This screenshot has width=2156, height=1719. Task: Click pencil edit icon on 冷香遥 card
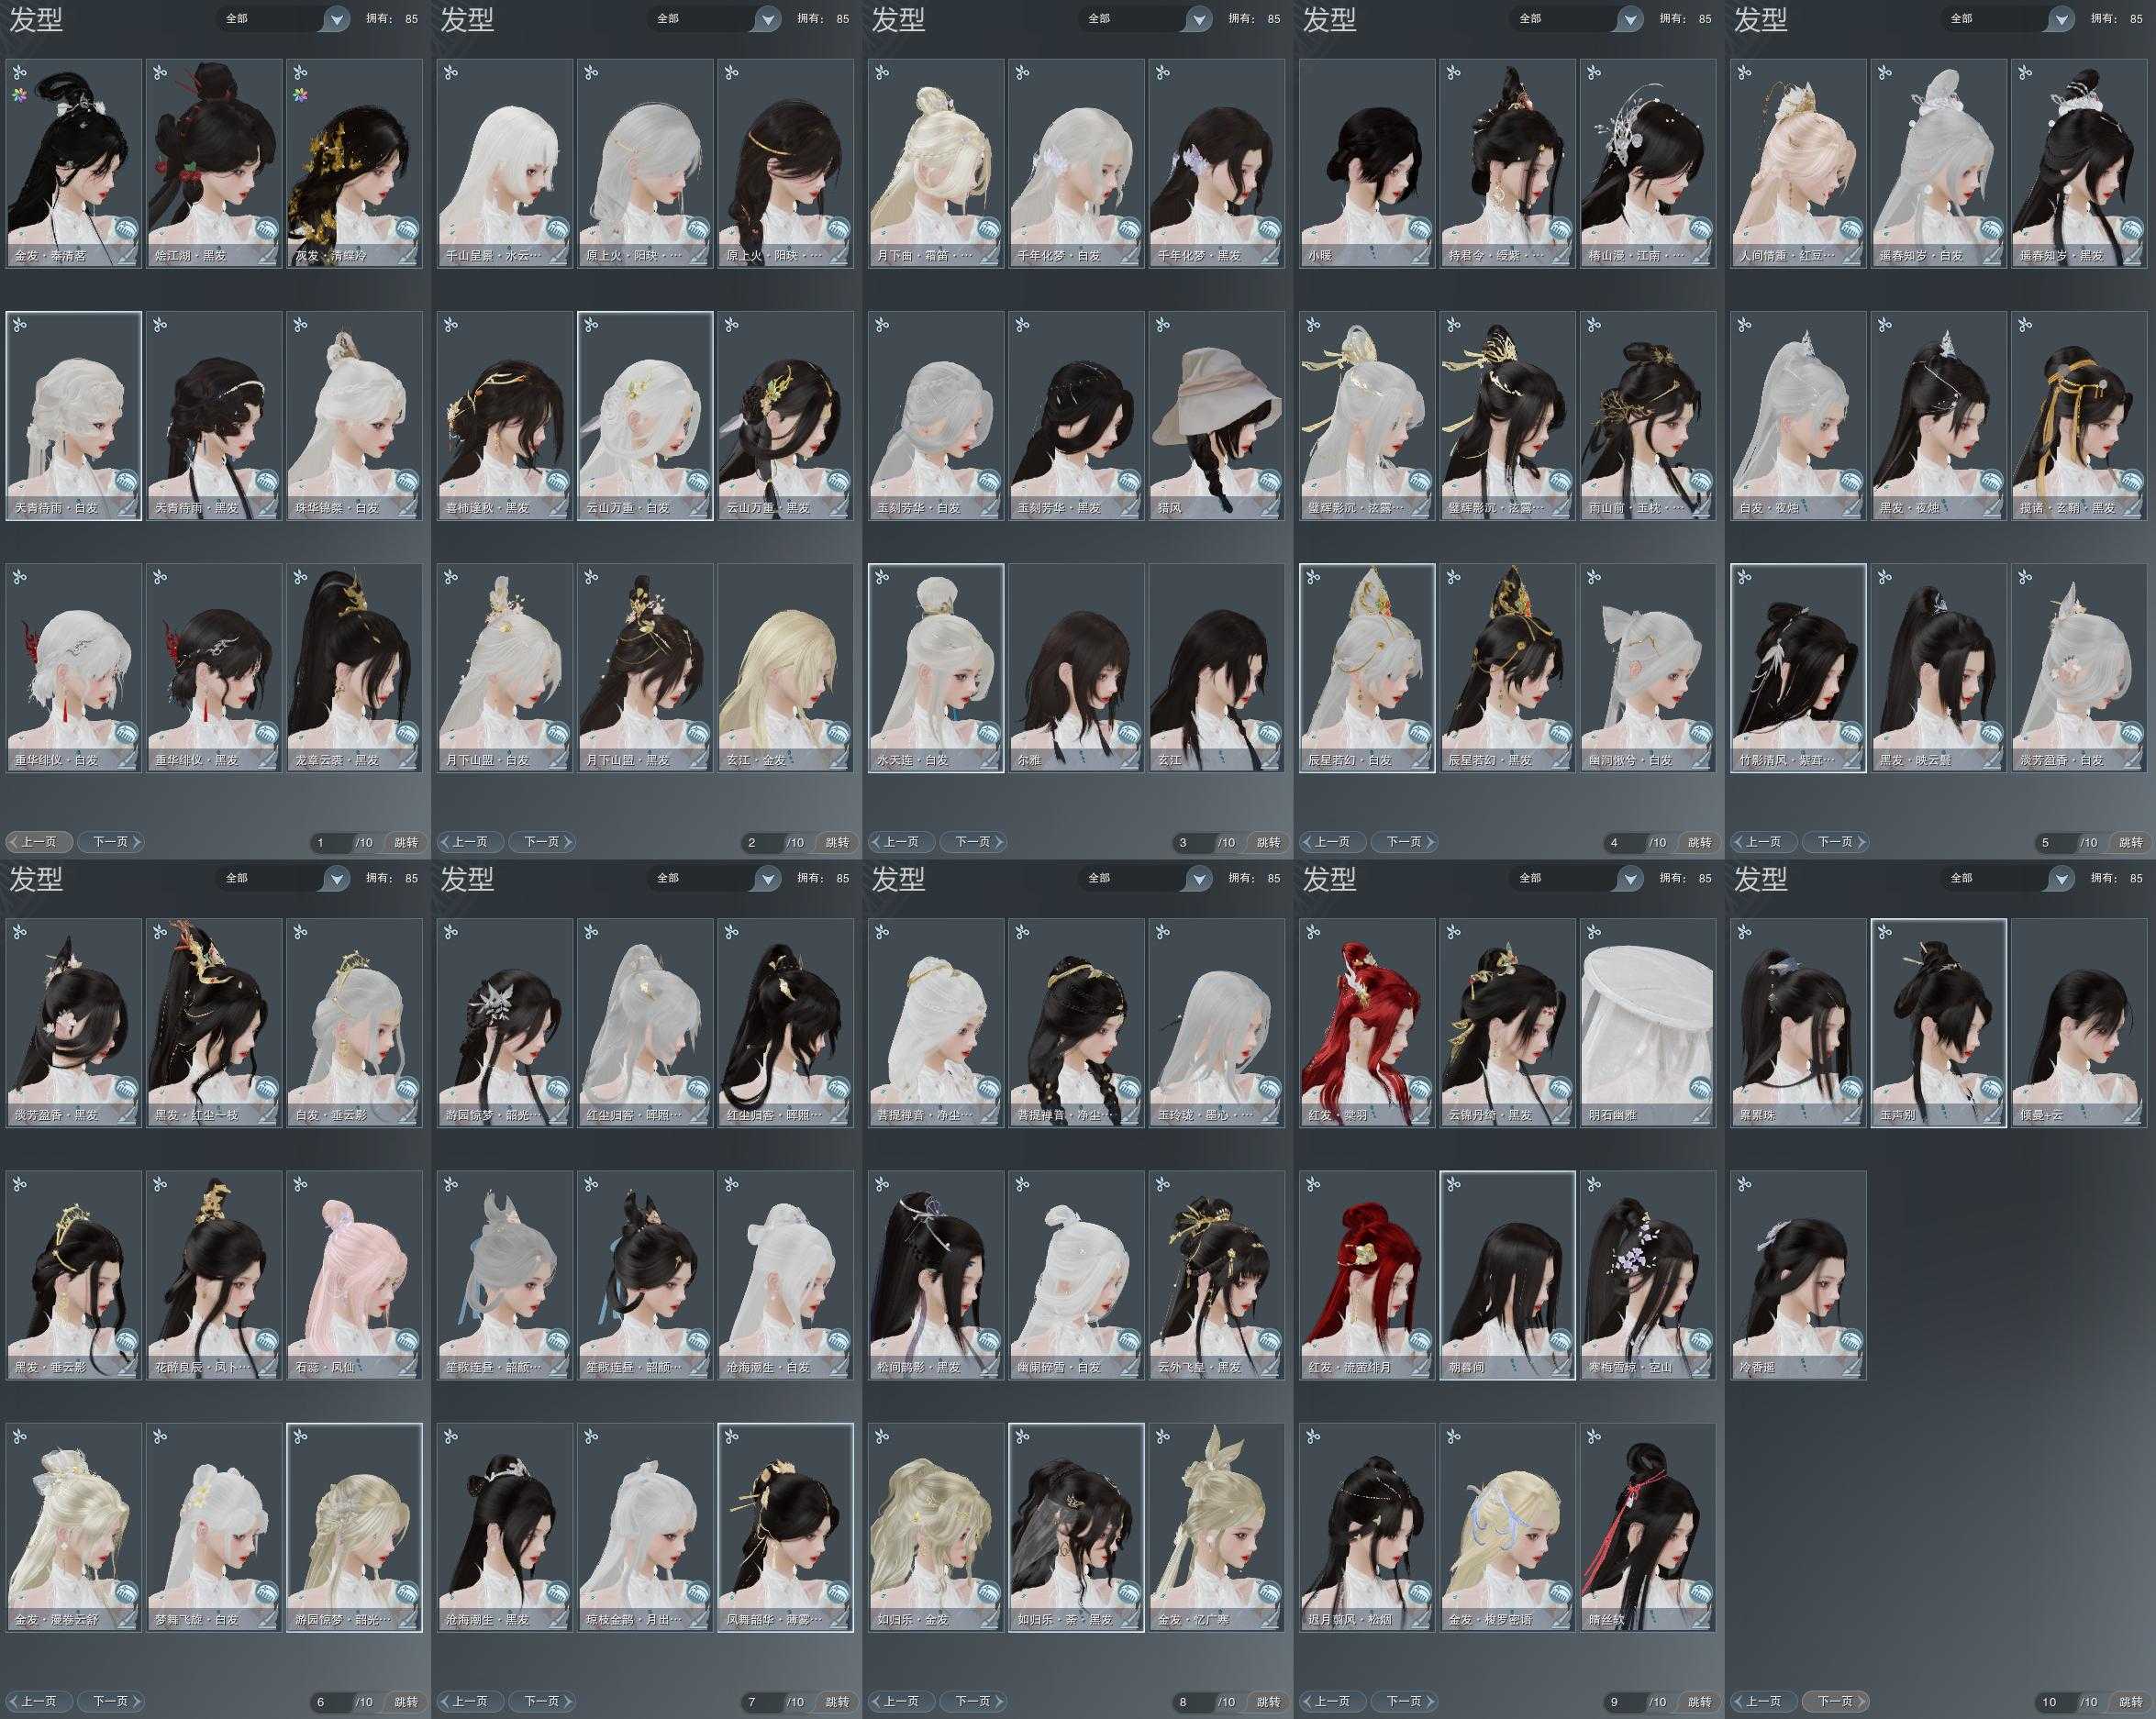click(x=1853, y=1368)
